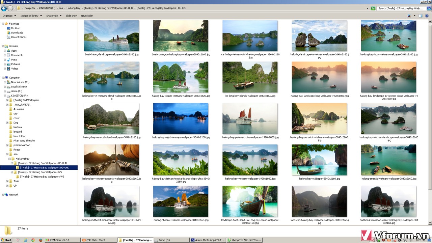Collapse the KINGSTON (F:) drive
Viewport: 432px width, 243px height.
[5, 96]
